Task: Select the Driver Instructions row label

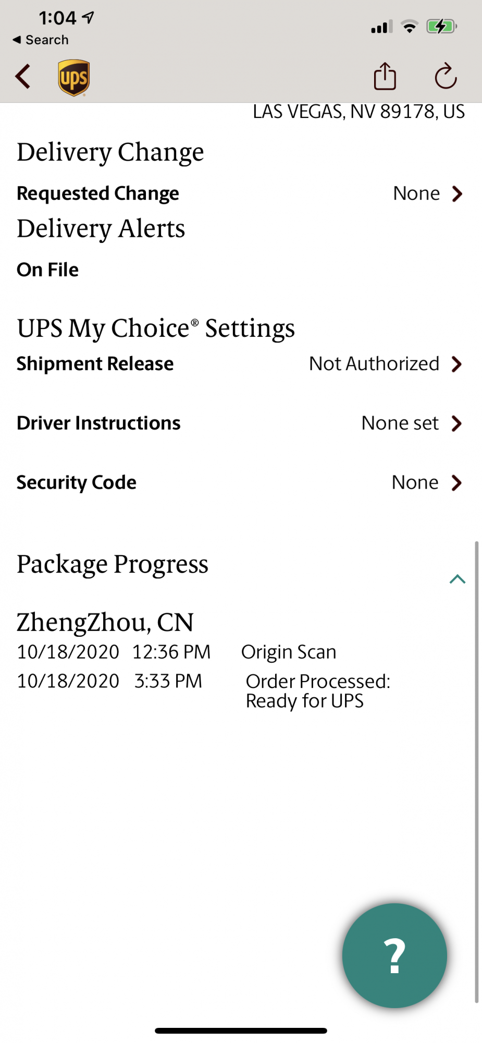Action: (98, 423)
